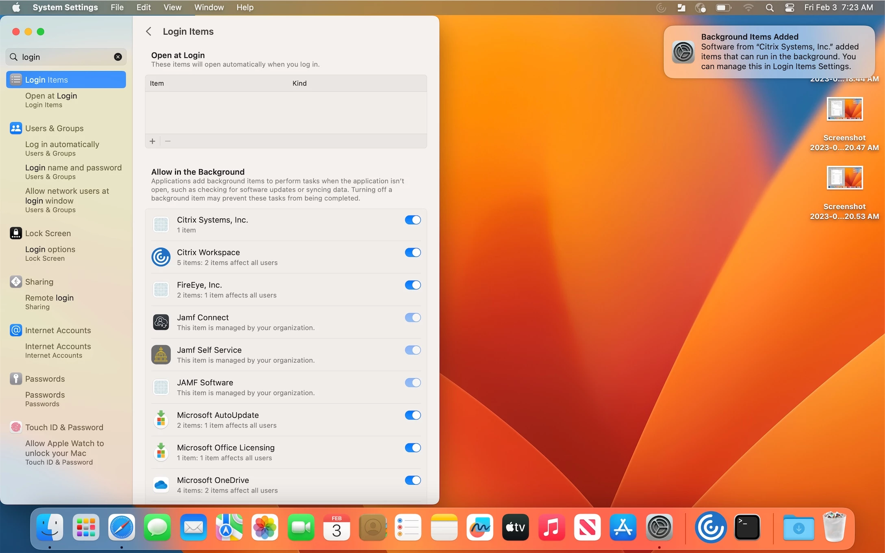885x553 pixels.
Task: Clear the search field with x icon
Action: tap(118, 57)
